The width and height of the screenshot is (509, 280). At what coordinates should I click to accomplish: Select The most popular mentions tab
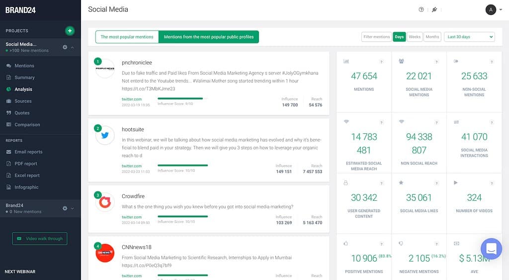coord(127,37)
